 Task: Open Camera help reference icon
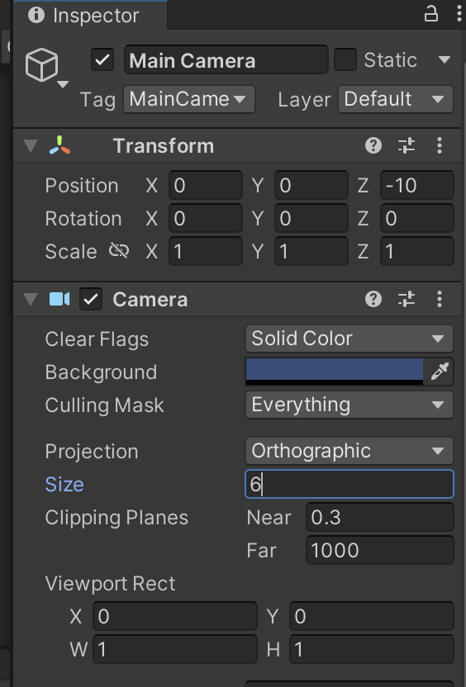click(x=373, y=299)
